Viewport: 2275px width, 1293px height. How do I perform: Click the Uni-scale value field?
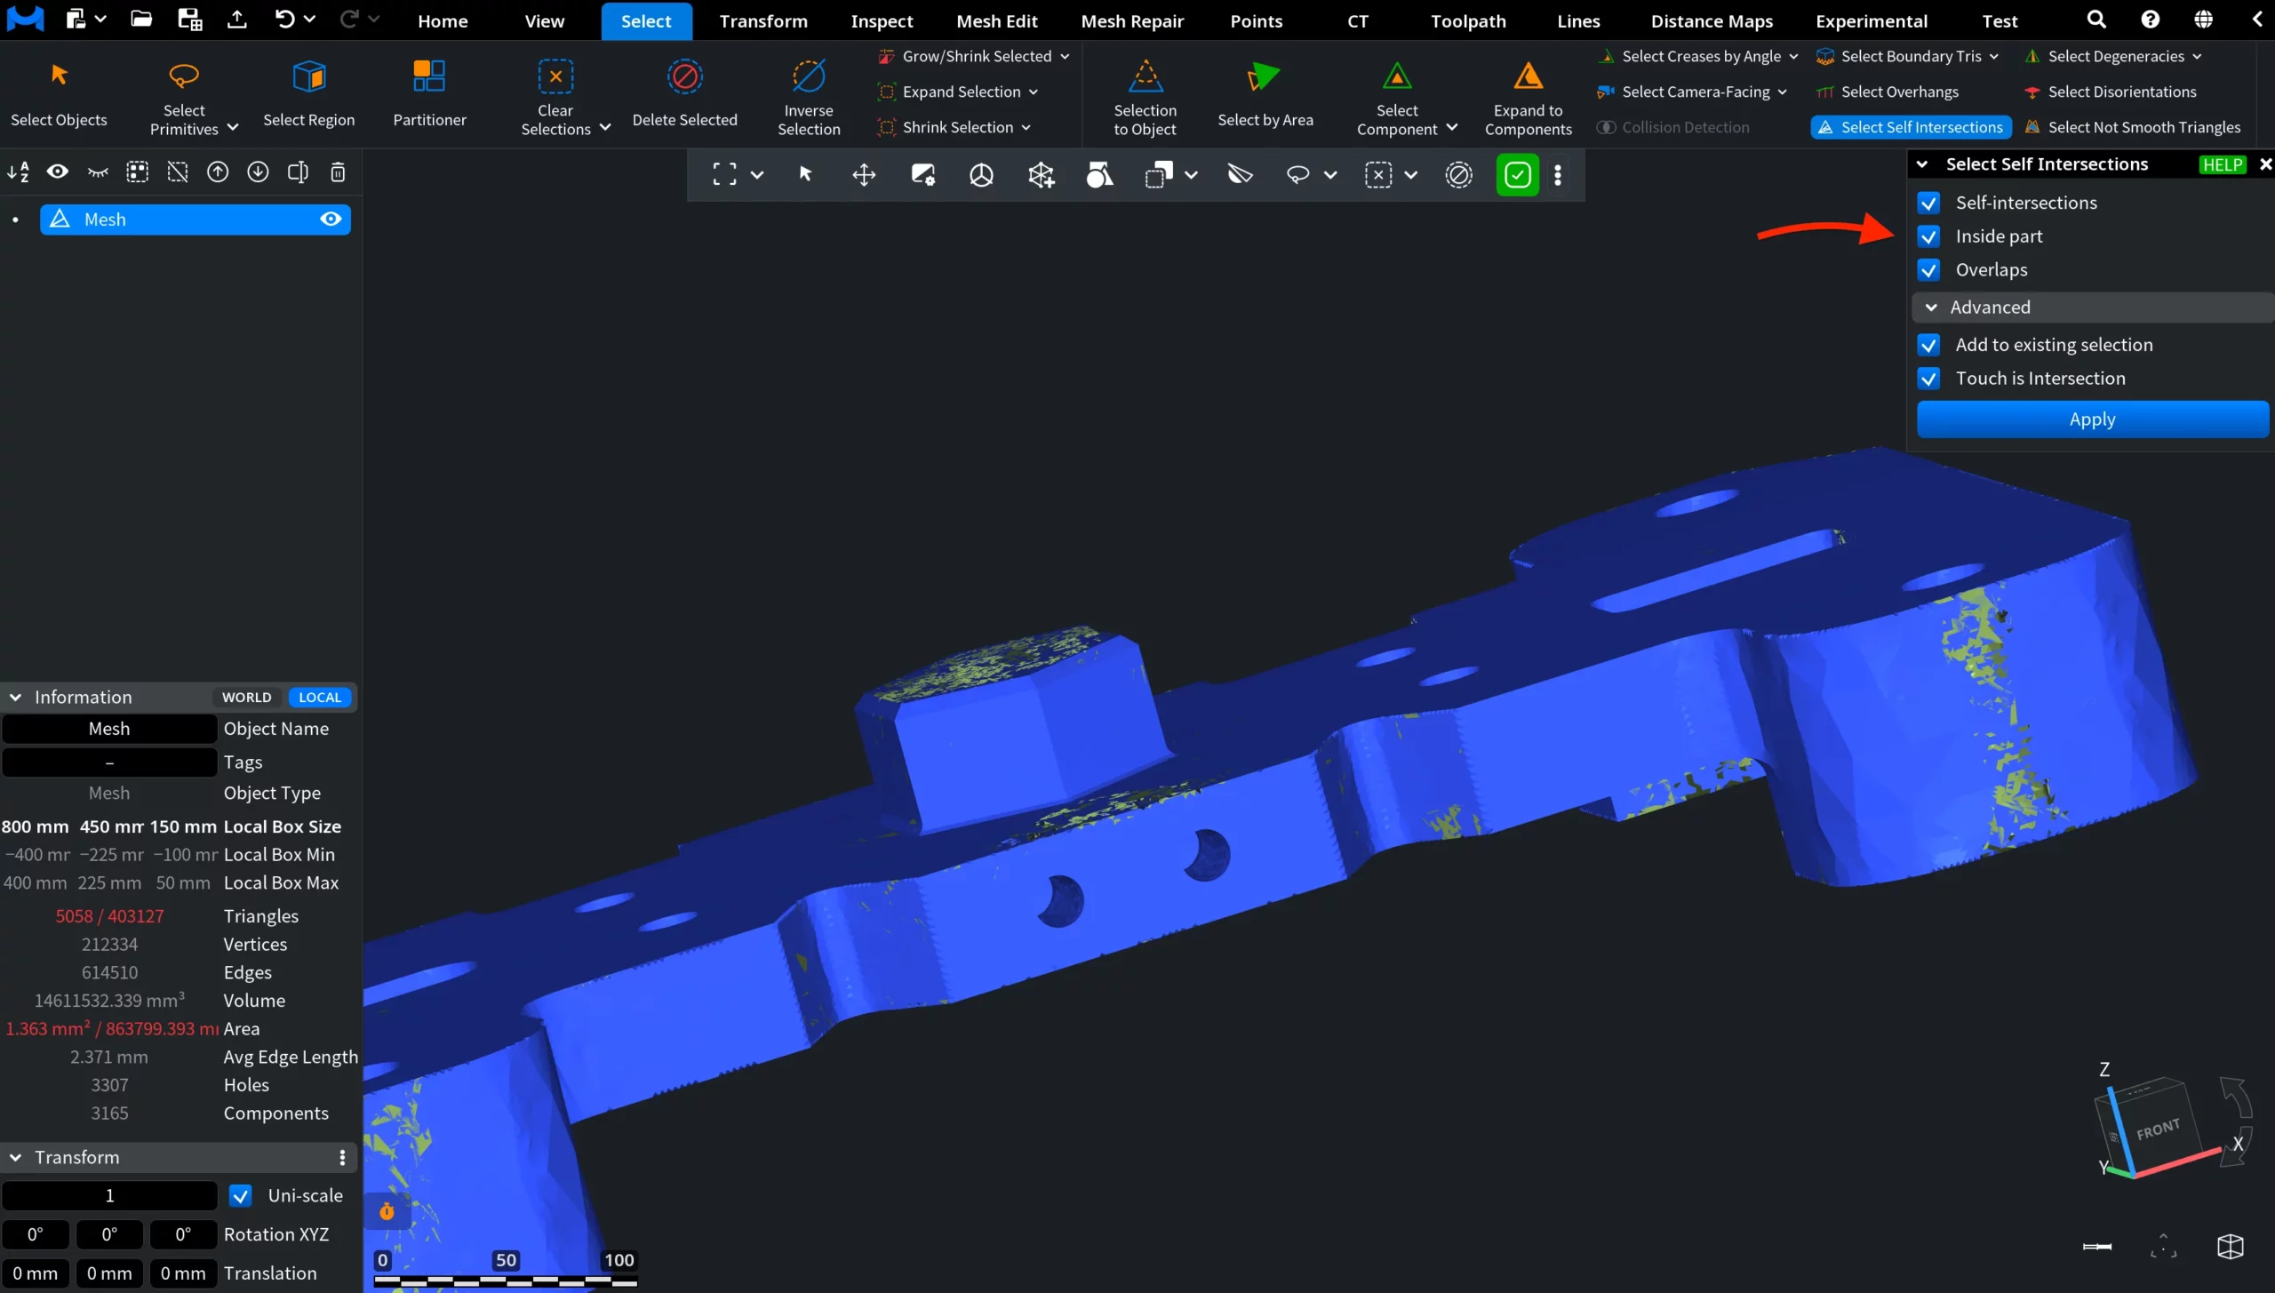pos(109,1196)
